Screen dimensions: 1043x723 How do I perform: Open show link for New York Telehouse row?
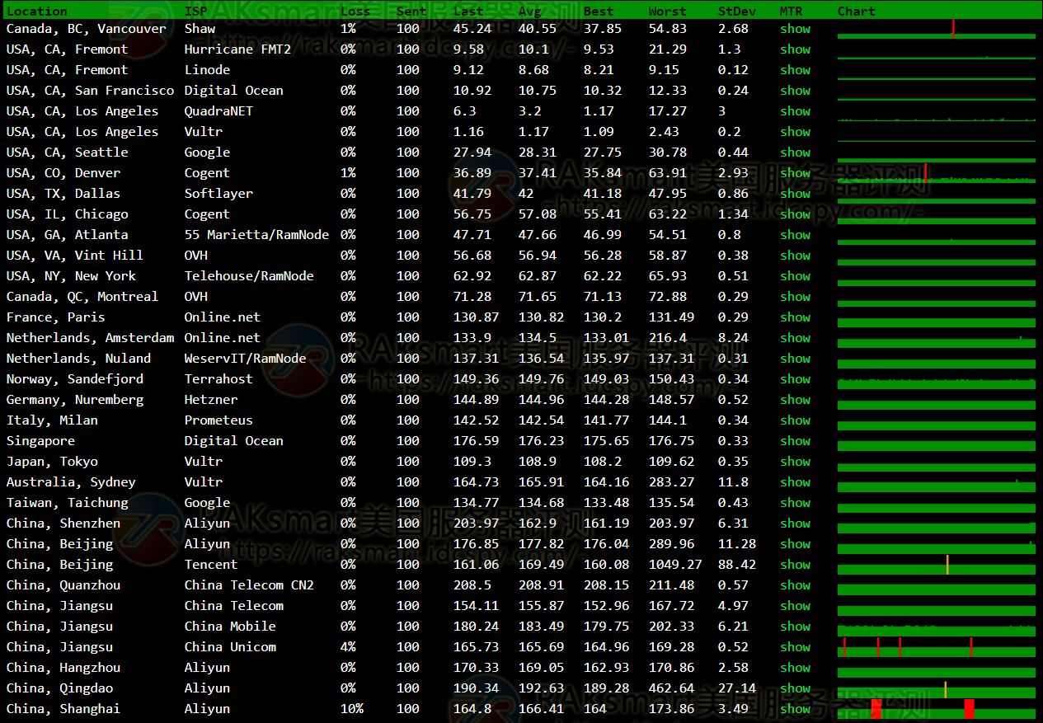point(795,276)
